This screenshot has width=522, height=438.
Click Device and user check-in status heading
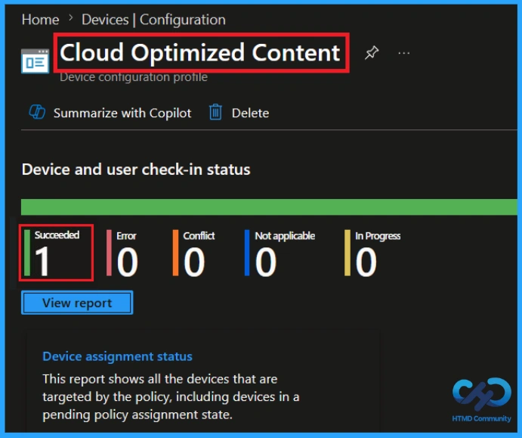pos(136,169)
